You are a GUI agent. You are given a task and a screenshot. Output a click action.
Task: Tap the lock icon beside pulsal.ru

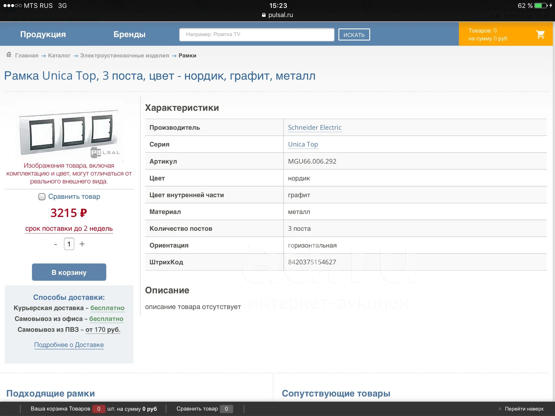(x=264, y=15)
